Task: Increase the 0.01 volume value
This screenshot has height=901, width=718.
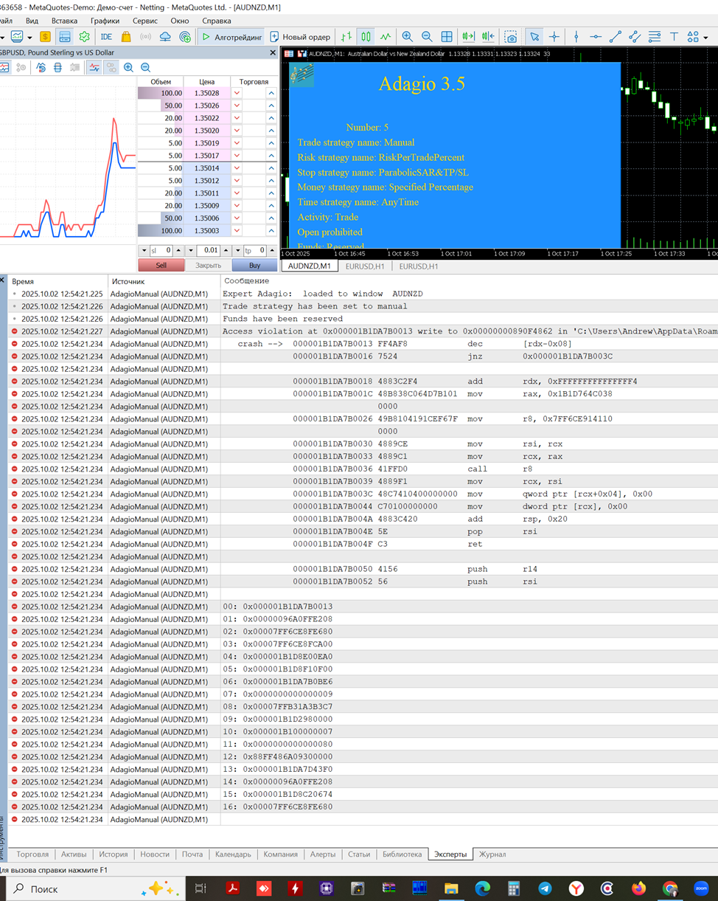Action: pyautogui.click(x=226, y=251)
